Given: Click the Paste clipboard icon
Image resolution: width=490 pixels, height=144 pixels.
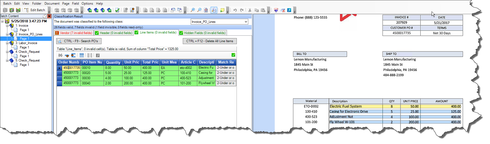Looking at the screenshot, I should (263, 10).
